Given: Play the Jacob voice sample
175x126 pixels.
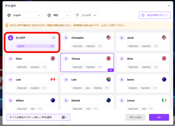Looking at the screenshot, I should (122, 38).
